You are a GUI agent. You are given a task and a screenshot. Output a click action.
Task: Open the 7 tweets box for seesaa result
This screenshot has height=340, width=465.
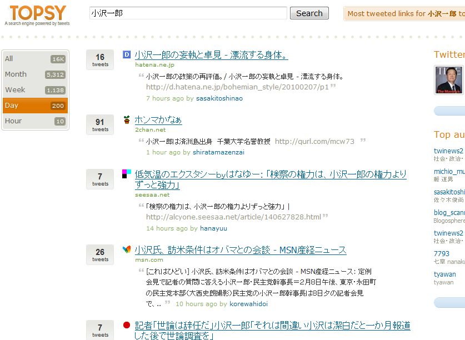point(100,179)
